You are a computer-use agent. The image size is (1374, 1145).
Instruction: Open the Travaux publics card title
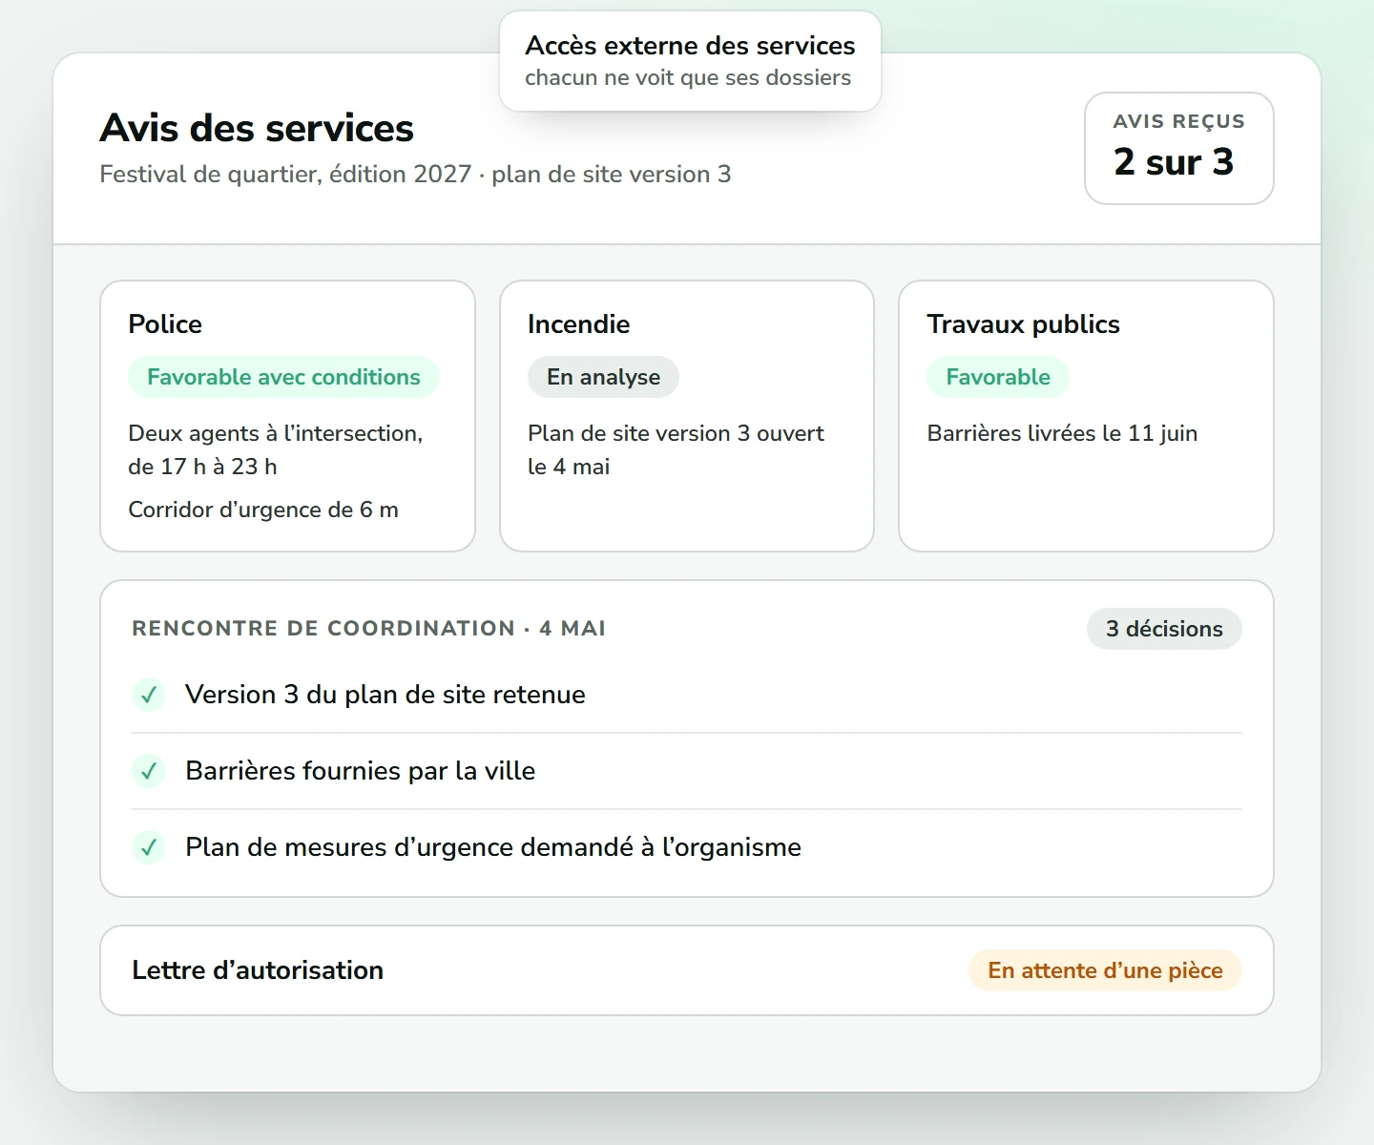coord(1023,324)
